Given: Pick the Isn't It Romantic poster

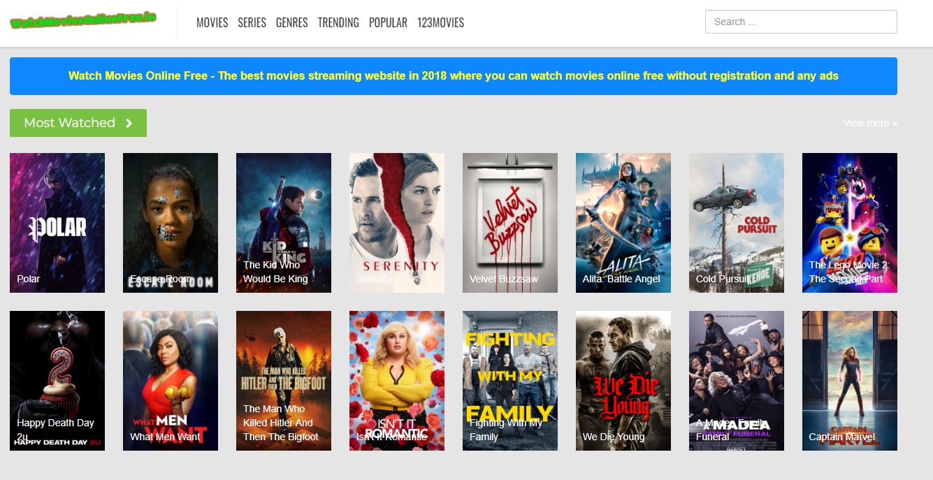Looking at the screenshot, I should (x=397, y=380).
